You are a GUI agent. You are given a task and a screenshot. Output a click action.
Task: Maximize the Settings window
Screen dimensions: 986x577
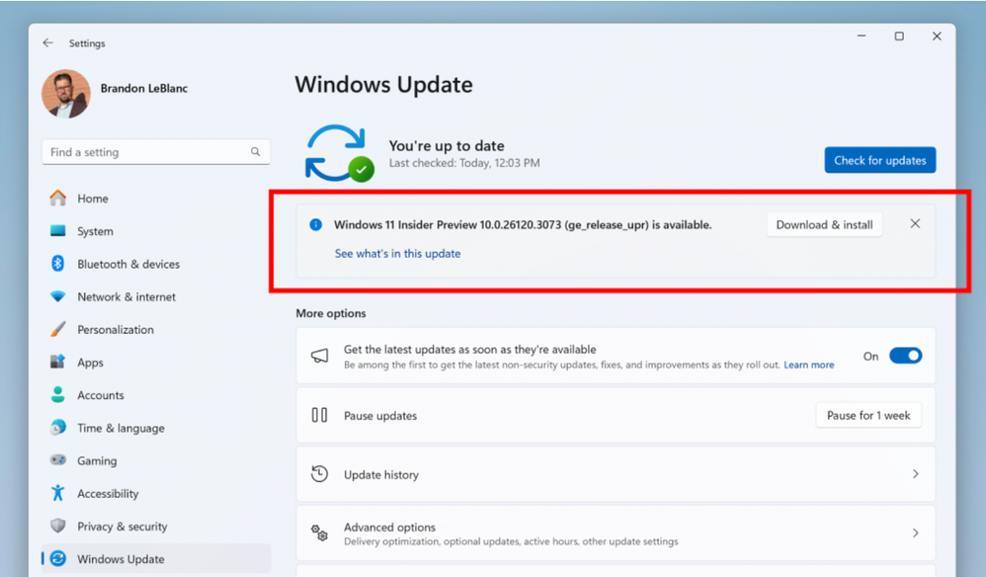(x=899, y=36)
